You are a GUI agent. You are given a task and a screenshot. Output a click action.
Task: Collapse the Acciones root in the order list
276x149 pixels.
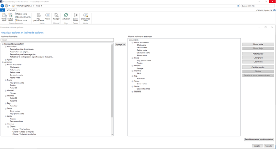tap(130, 40)
